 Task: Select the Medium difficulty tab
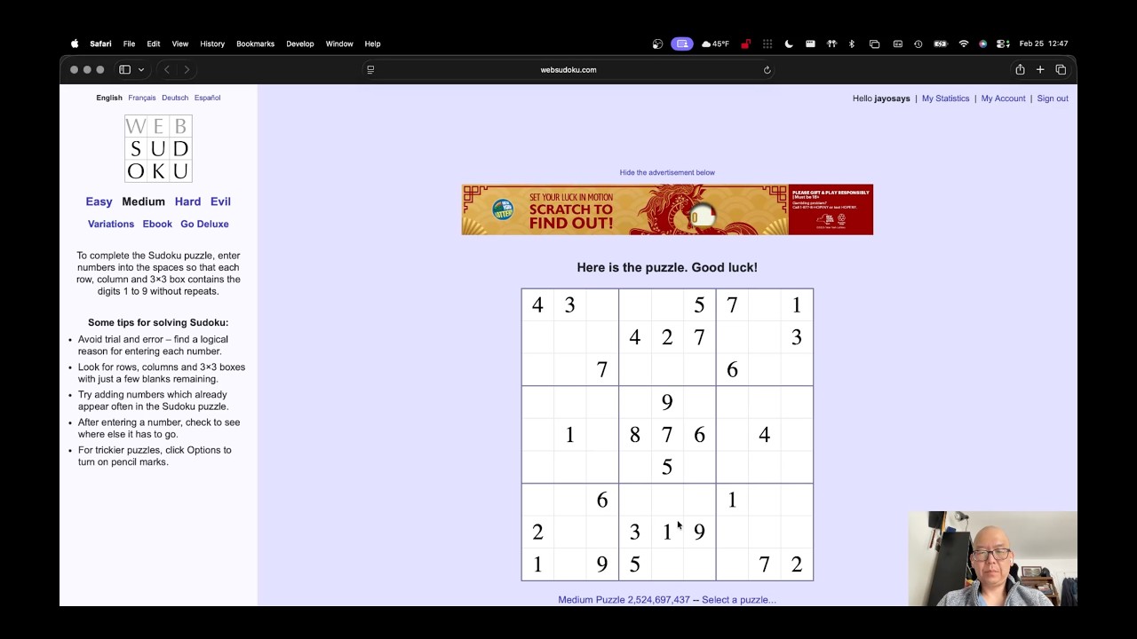pos(144,201)
